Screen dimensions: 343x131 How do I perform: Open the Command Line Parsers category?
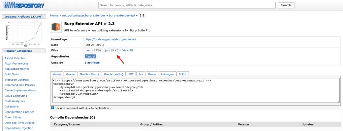point(20,85)
